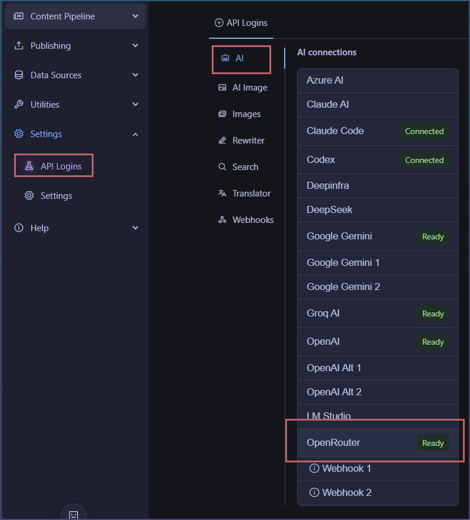This screenshot has width=470, height=520.
Task: Open the Google Gemini connection
Action: point(378,236)
